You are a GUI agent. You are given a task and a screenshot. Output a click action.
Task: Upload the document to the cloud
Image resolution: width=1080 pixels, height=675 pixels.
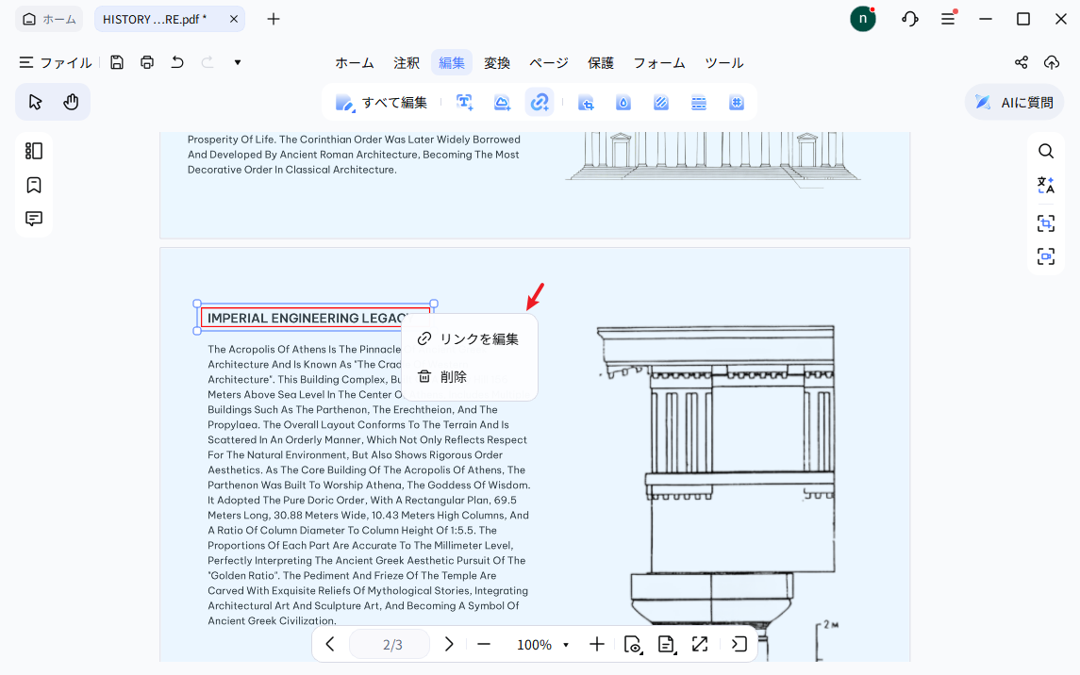(x=1052, y=62)
